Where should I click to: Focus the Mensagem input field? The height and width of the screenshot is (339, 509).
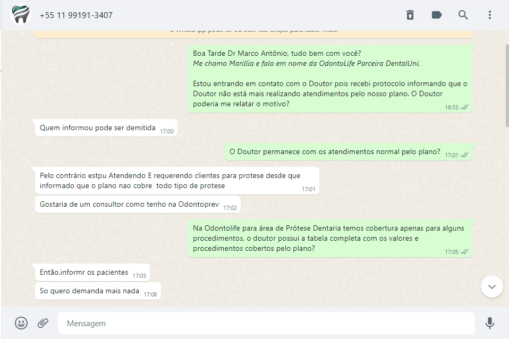pos(266,323)
